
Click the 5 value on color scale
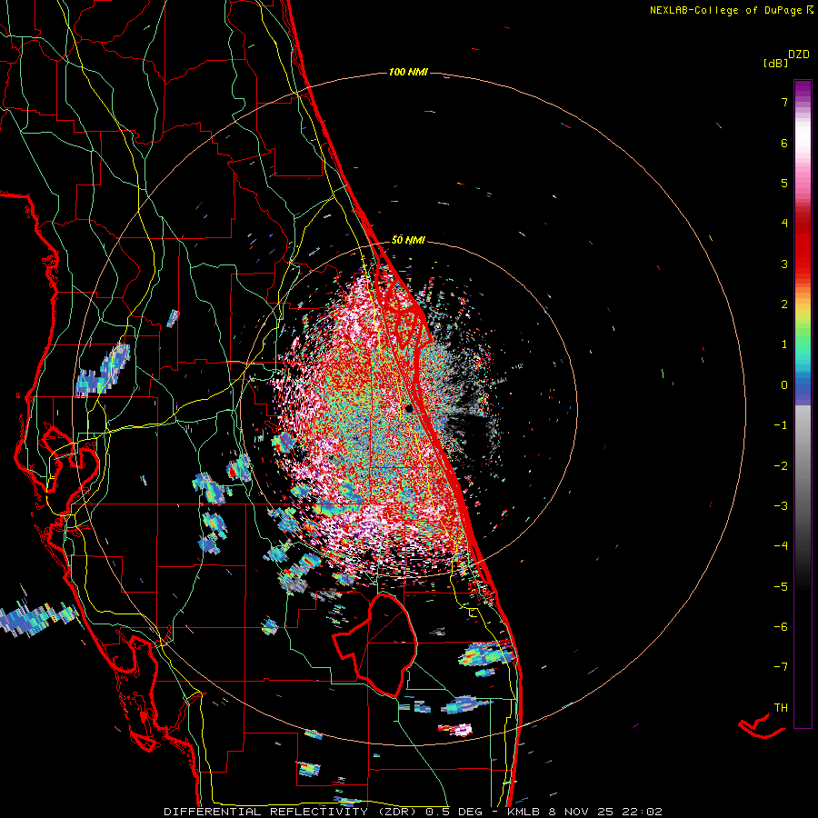click(x=784, y=183)
